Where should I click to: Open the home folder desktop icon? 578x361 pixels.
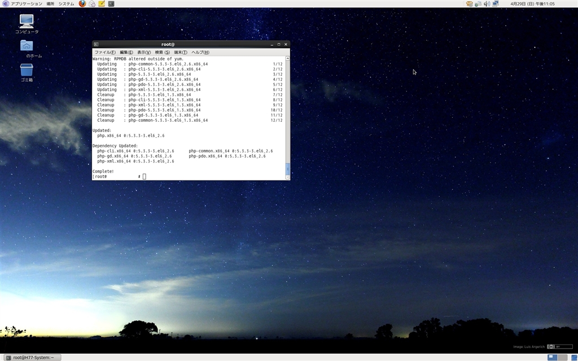27,46
